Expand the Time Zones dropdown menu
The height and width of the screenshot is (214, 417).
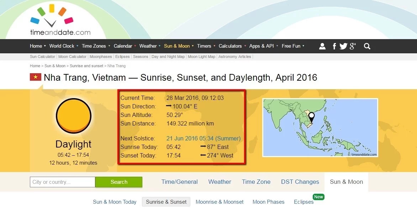(x=96, y=46)
